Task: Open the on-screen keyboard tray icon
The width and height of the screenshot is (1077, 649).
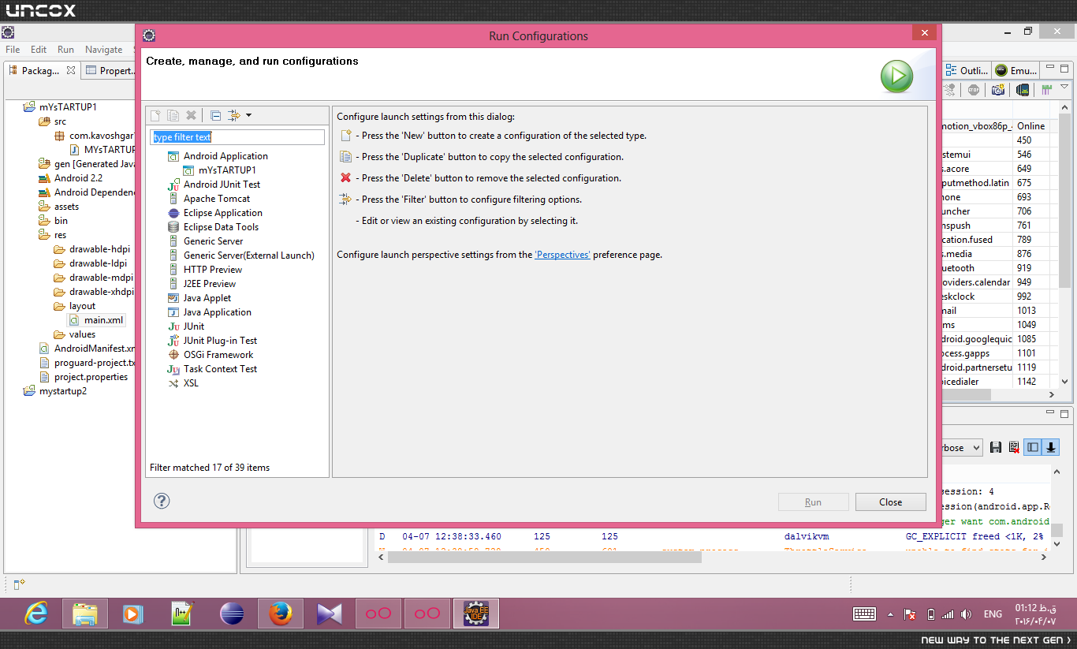Action: point(864,614)
